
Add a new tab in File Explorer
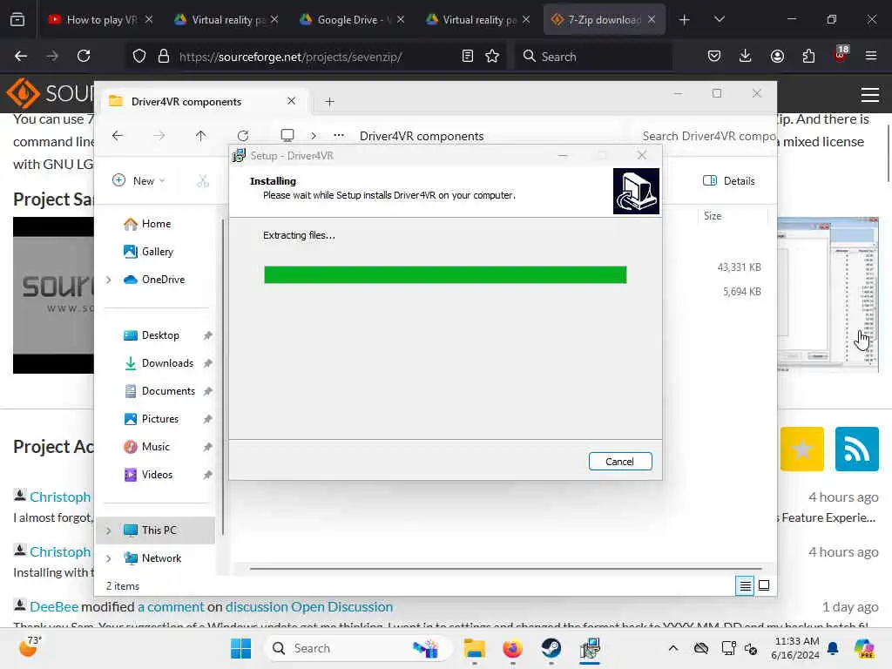pos(329,102)
